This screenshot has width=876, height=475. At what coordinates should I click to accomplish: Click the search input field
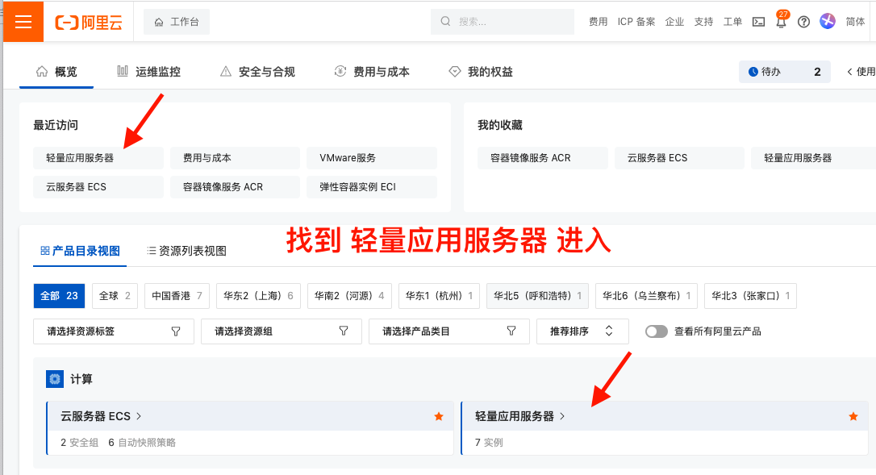516,22
